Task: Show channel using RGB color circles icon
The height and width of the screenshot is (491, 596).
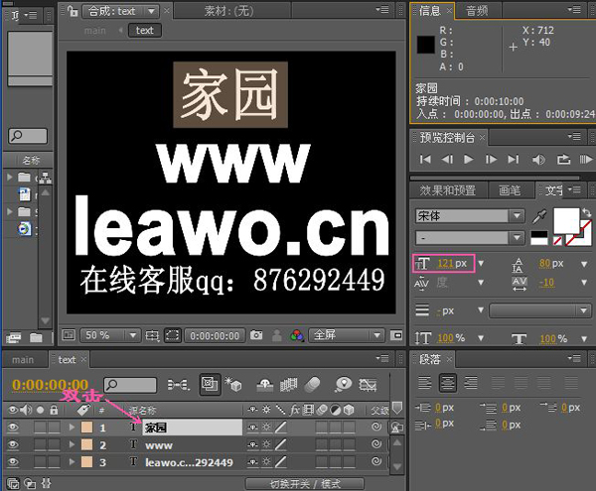Action: [296, 335]
